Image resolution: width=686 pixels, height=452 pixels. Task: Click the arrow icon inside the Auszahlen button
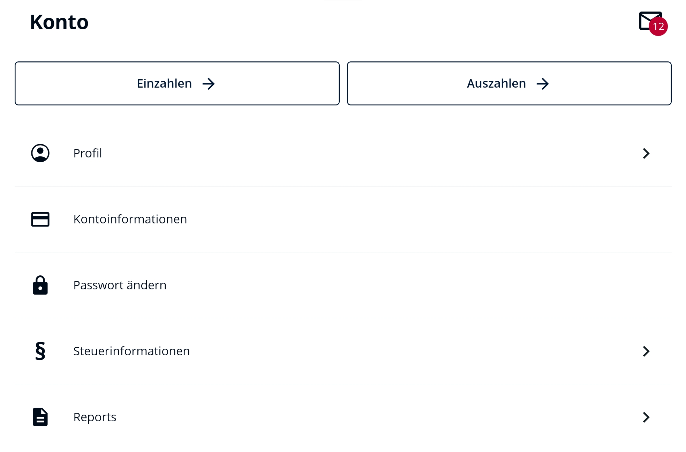pos(543,83)
